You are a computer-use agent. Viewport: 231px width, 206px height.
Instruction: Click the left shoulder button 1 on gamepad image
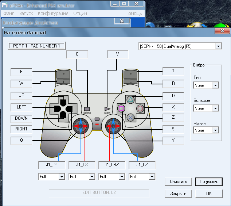point(63,81)
